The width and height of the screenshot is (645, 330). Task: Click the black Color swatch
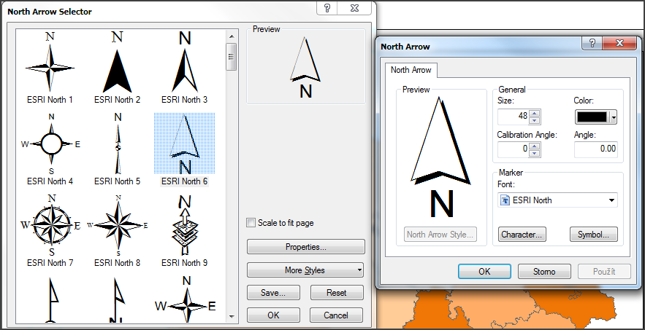click(x=592, y=117)
